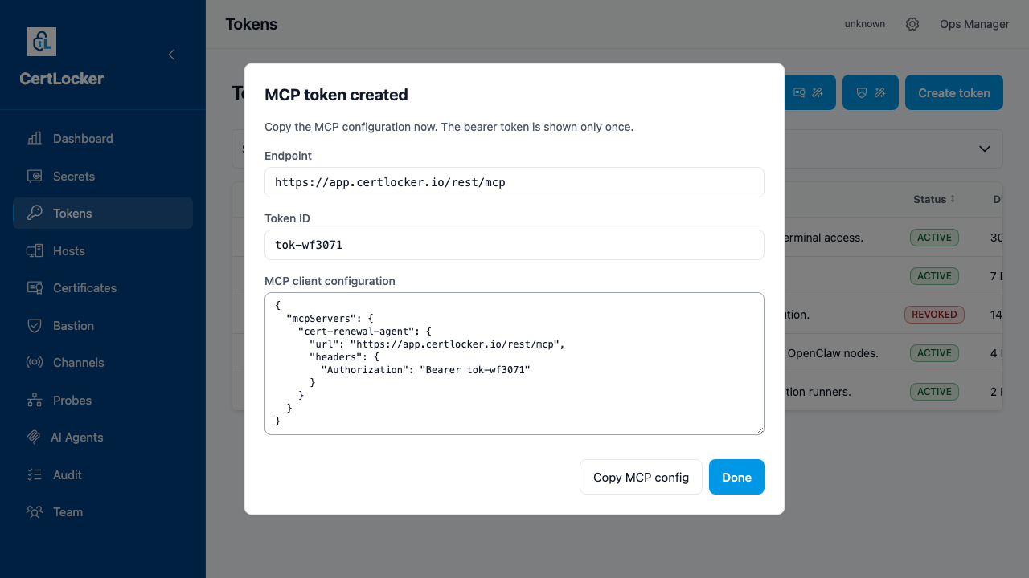Click the CertLocker logo icon
Viewport: 1029px width, 578px height.
tap(42, 42)
